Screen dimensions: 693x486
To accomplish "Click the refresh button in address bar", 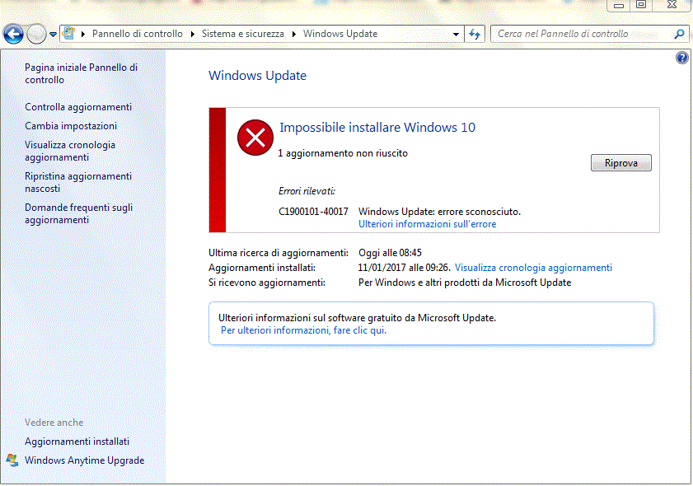I will coord(475,34).
